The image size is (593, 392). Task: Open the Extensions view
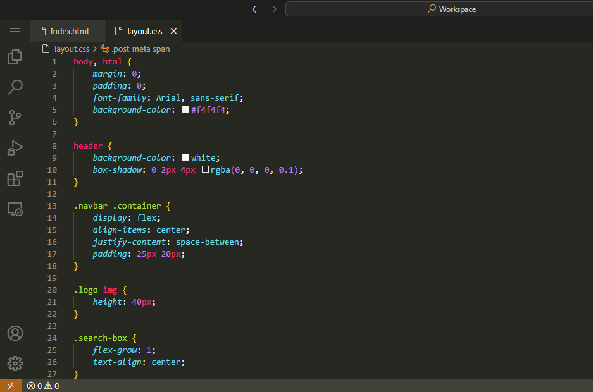[x=15, y=178]
